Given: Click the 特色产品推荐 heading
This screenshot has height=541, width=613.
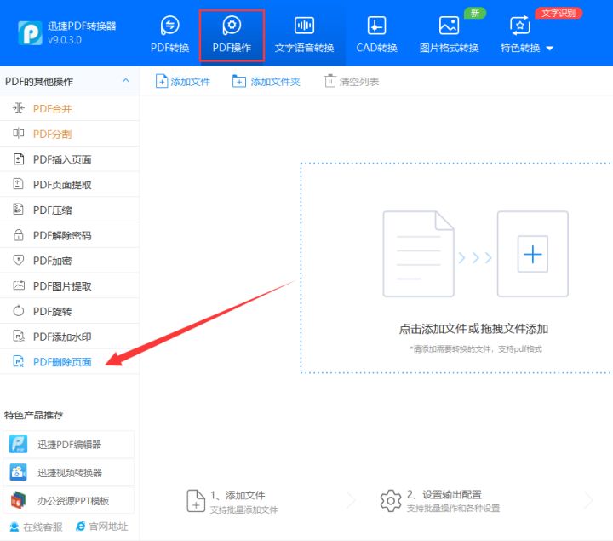Looking at the screenshot, I should coord(33,415).
